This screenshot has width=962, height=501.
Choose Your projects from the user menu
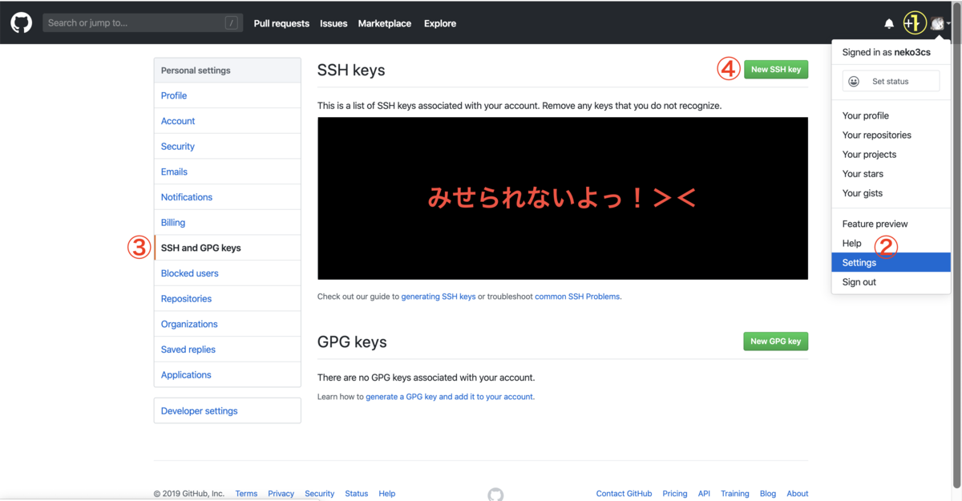[x=891, y=154]
